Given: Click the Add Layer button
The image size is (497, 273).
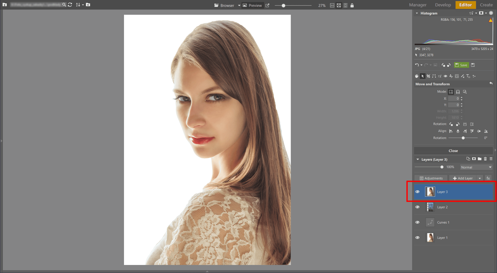Looking at the screenshot, I should pyautogui.click(x=463, y=178).
